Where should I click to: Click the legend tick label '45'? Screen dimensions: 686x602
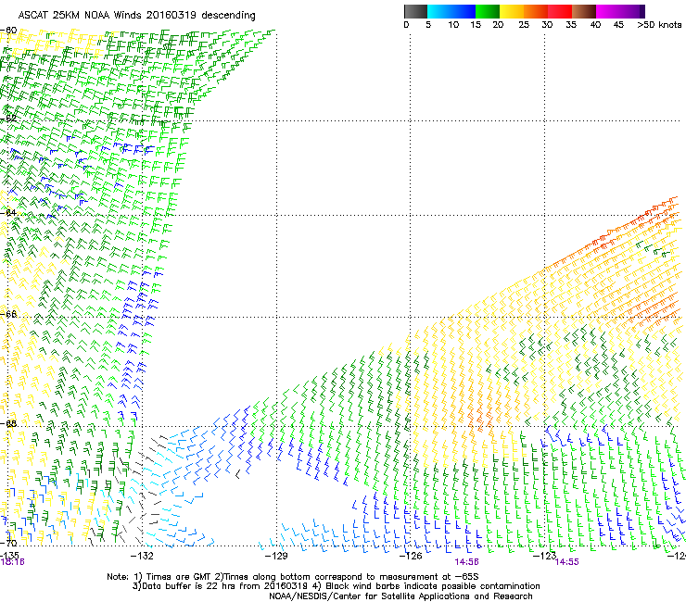(618, 25)
